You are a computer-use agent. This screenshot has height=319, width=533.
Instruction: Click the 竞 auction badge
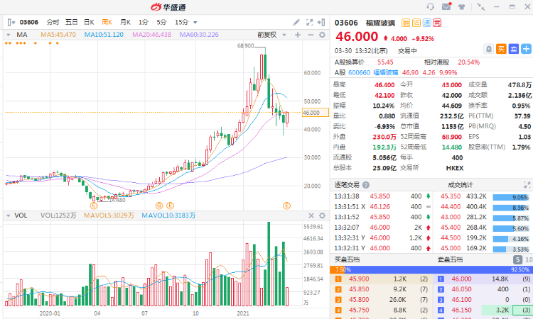tap(437, 23)
